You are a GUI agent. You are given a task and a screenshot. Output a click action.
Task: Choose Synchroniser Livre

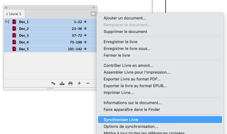click(x=160, y=120)
